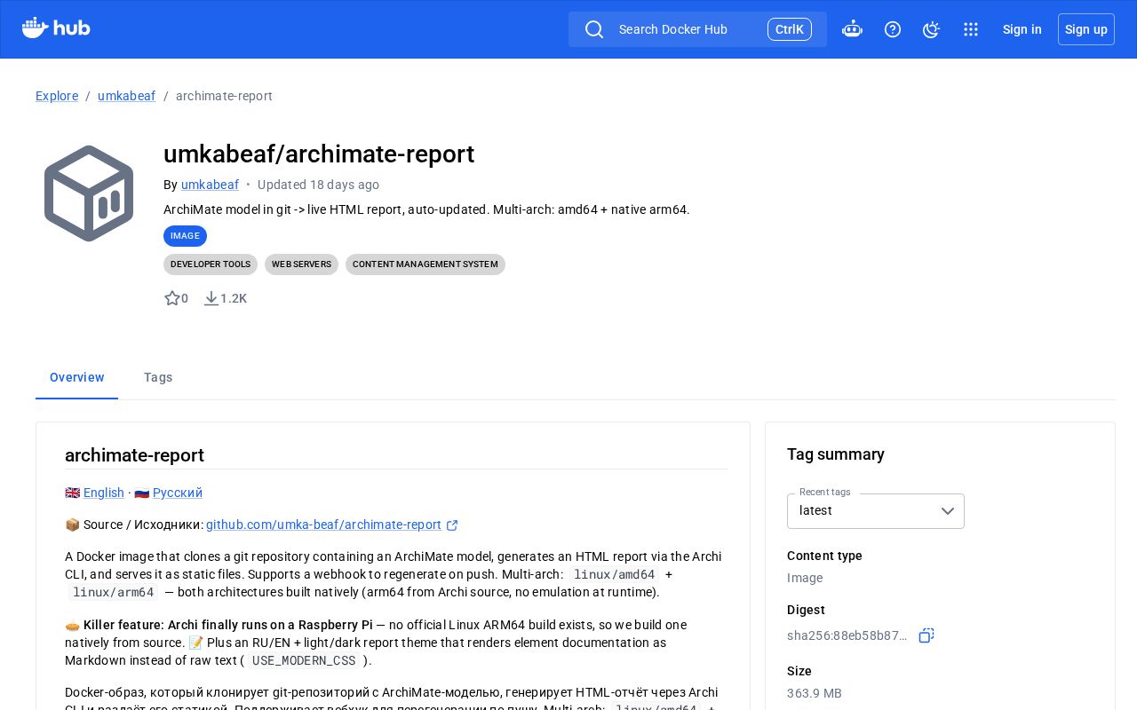The width and height of the screenshot is (1137, 710).
Task: Filter by DEVELOPER TOOLS category chip
Action: [211, 264]
